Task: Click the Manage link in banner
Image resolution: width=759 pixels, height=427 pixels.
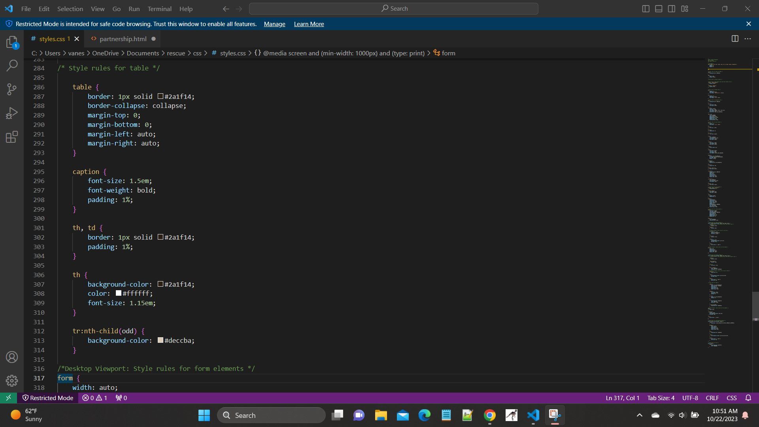Action: tap(274, 24)
